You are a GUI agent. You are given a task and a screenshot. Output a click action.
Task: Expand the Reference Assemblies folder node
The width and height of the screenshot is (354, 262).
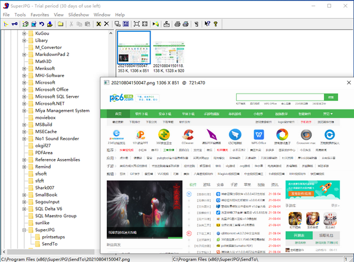(x=24, y=160)
